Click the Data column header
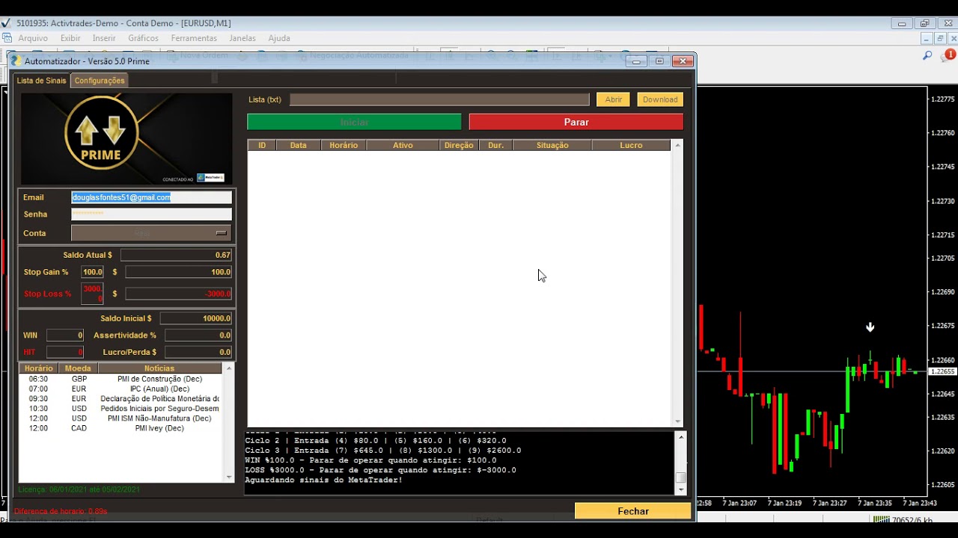Image resolution: width=958 pixels, height=538 pixels. (x=299, y=145)
